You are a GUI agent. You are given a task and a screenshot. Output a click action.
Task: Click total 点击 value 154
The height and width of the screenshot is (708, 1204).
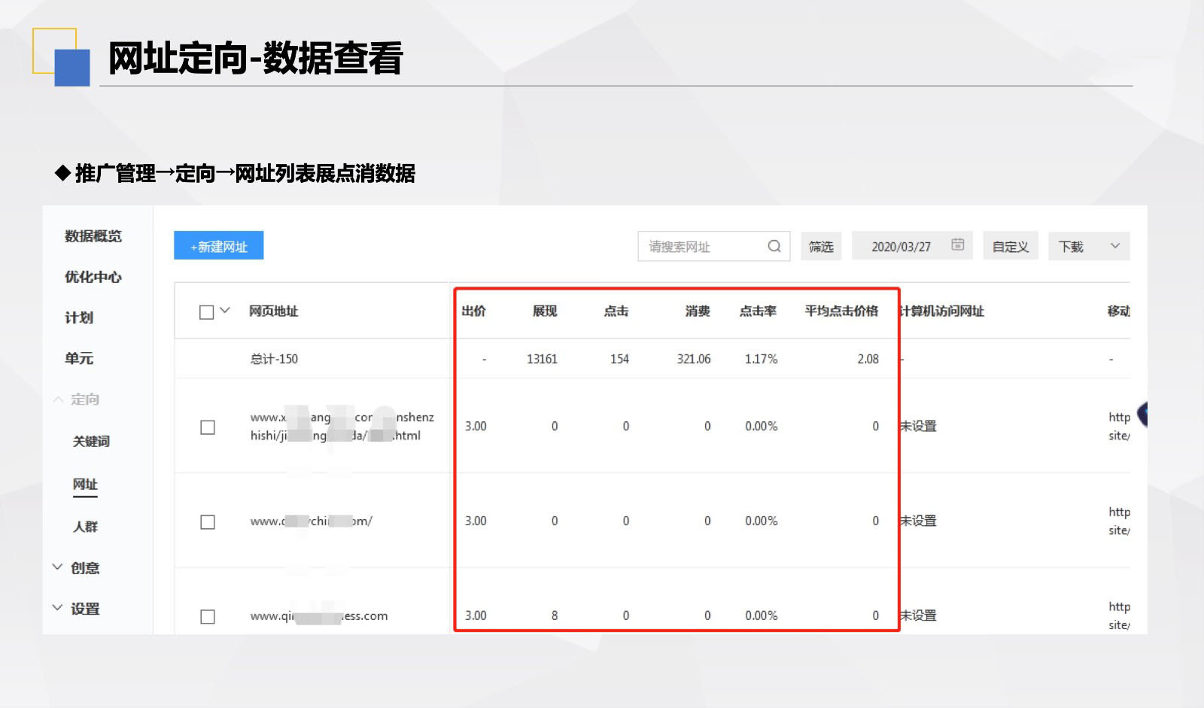point(619,359)
